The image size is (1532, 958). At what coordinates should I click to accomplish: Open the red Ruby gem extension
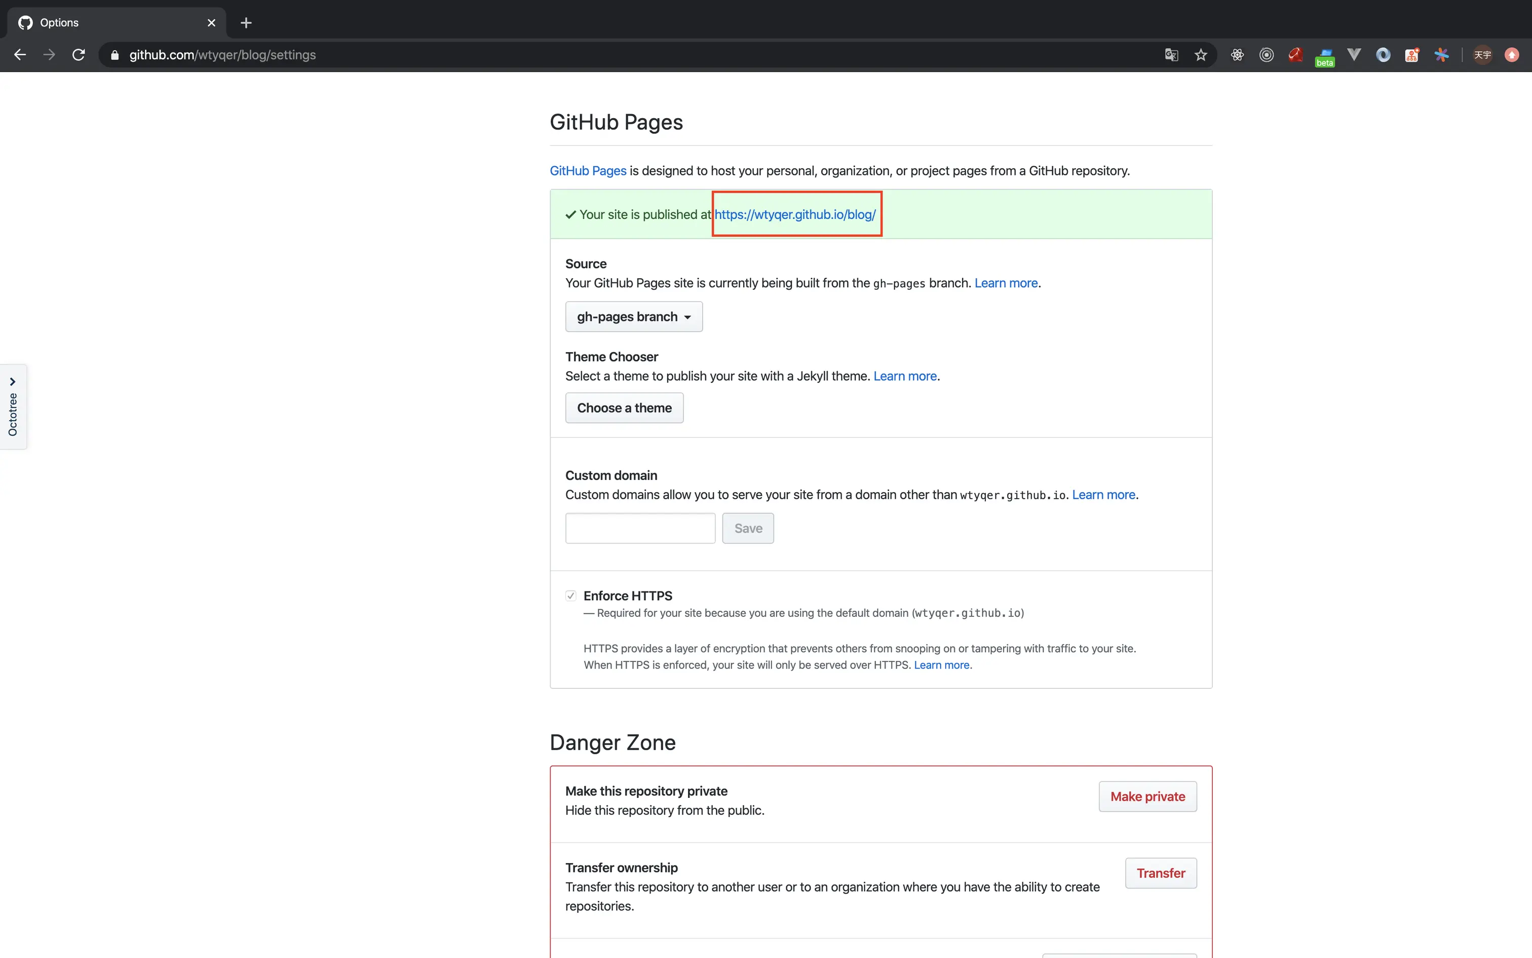coord(1295,55)
